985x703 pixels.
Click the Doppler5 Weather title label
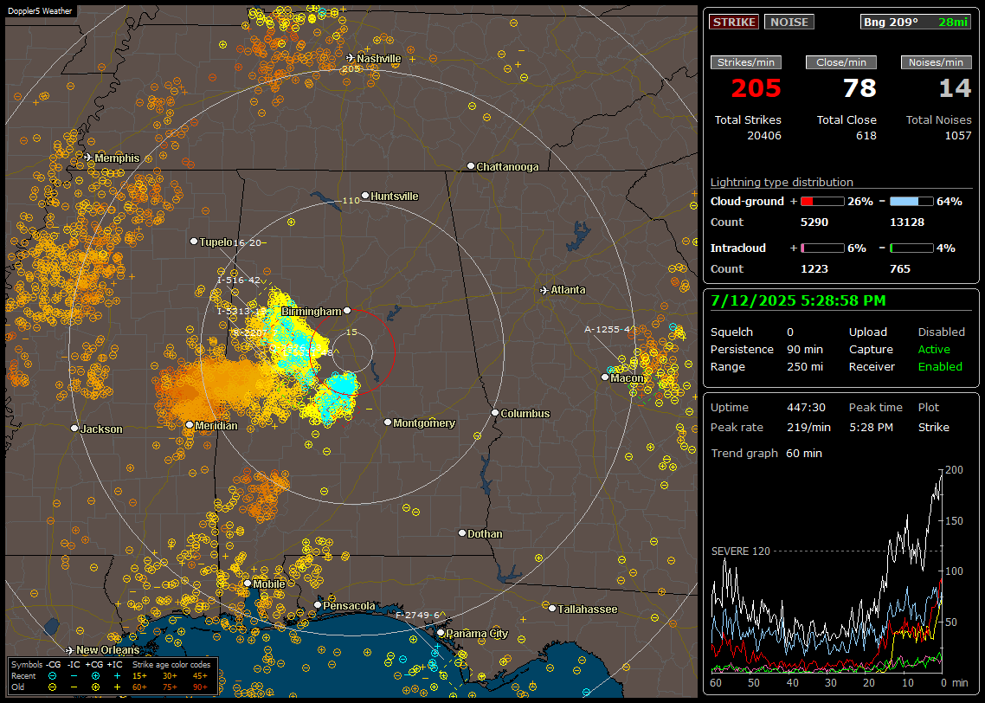pyautogui.click(x=40, y=10)
